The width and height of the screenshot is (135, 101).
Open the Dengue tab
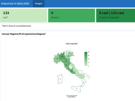pos(39,3)
